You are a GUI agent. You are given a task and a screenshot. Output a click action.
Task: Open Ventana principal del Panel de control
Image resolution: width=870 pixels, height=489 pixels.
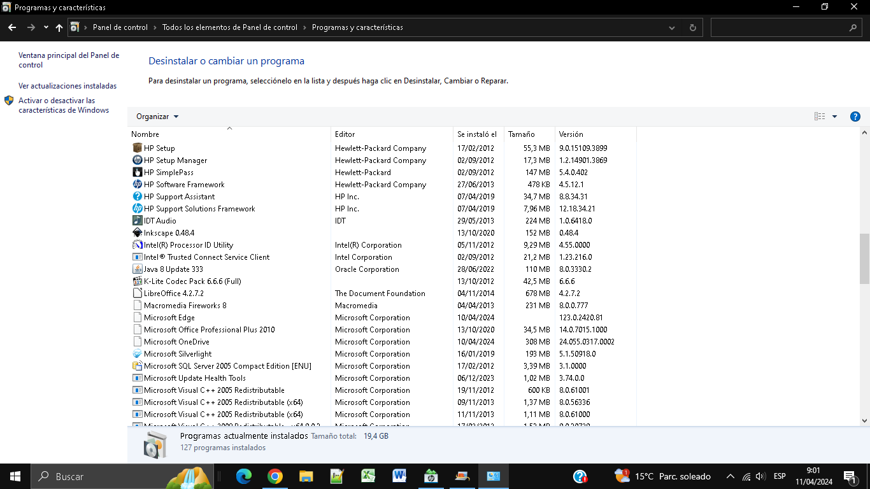[x=69, y=60]
